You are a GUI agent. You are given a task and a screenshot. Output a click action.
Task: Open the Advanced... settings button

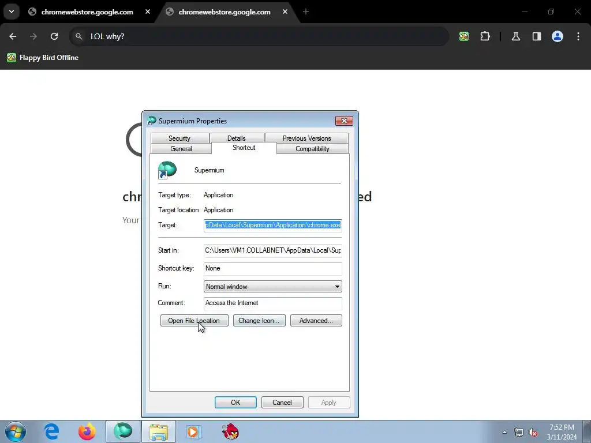[316, 321]
